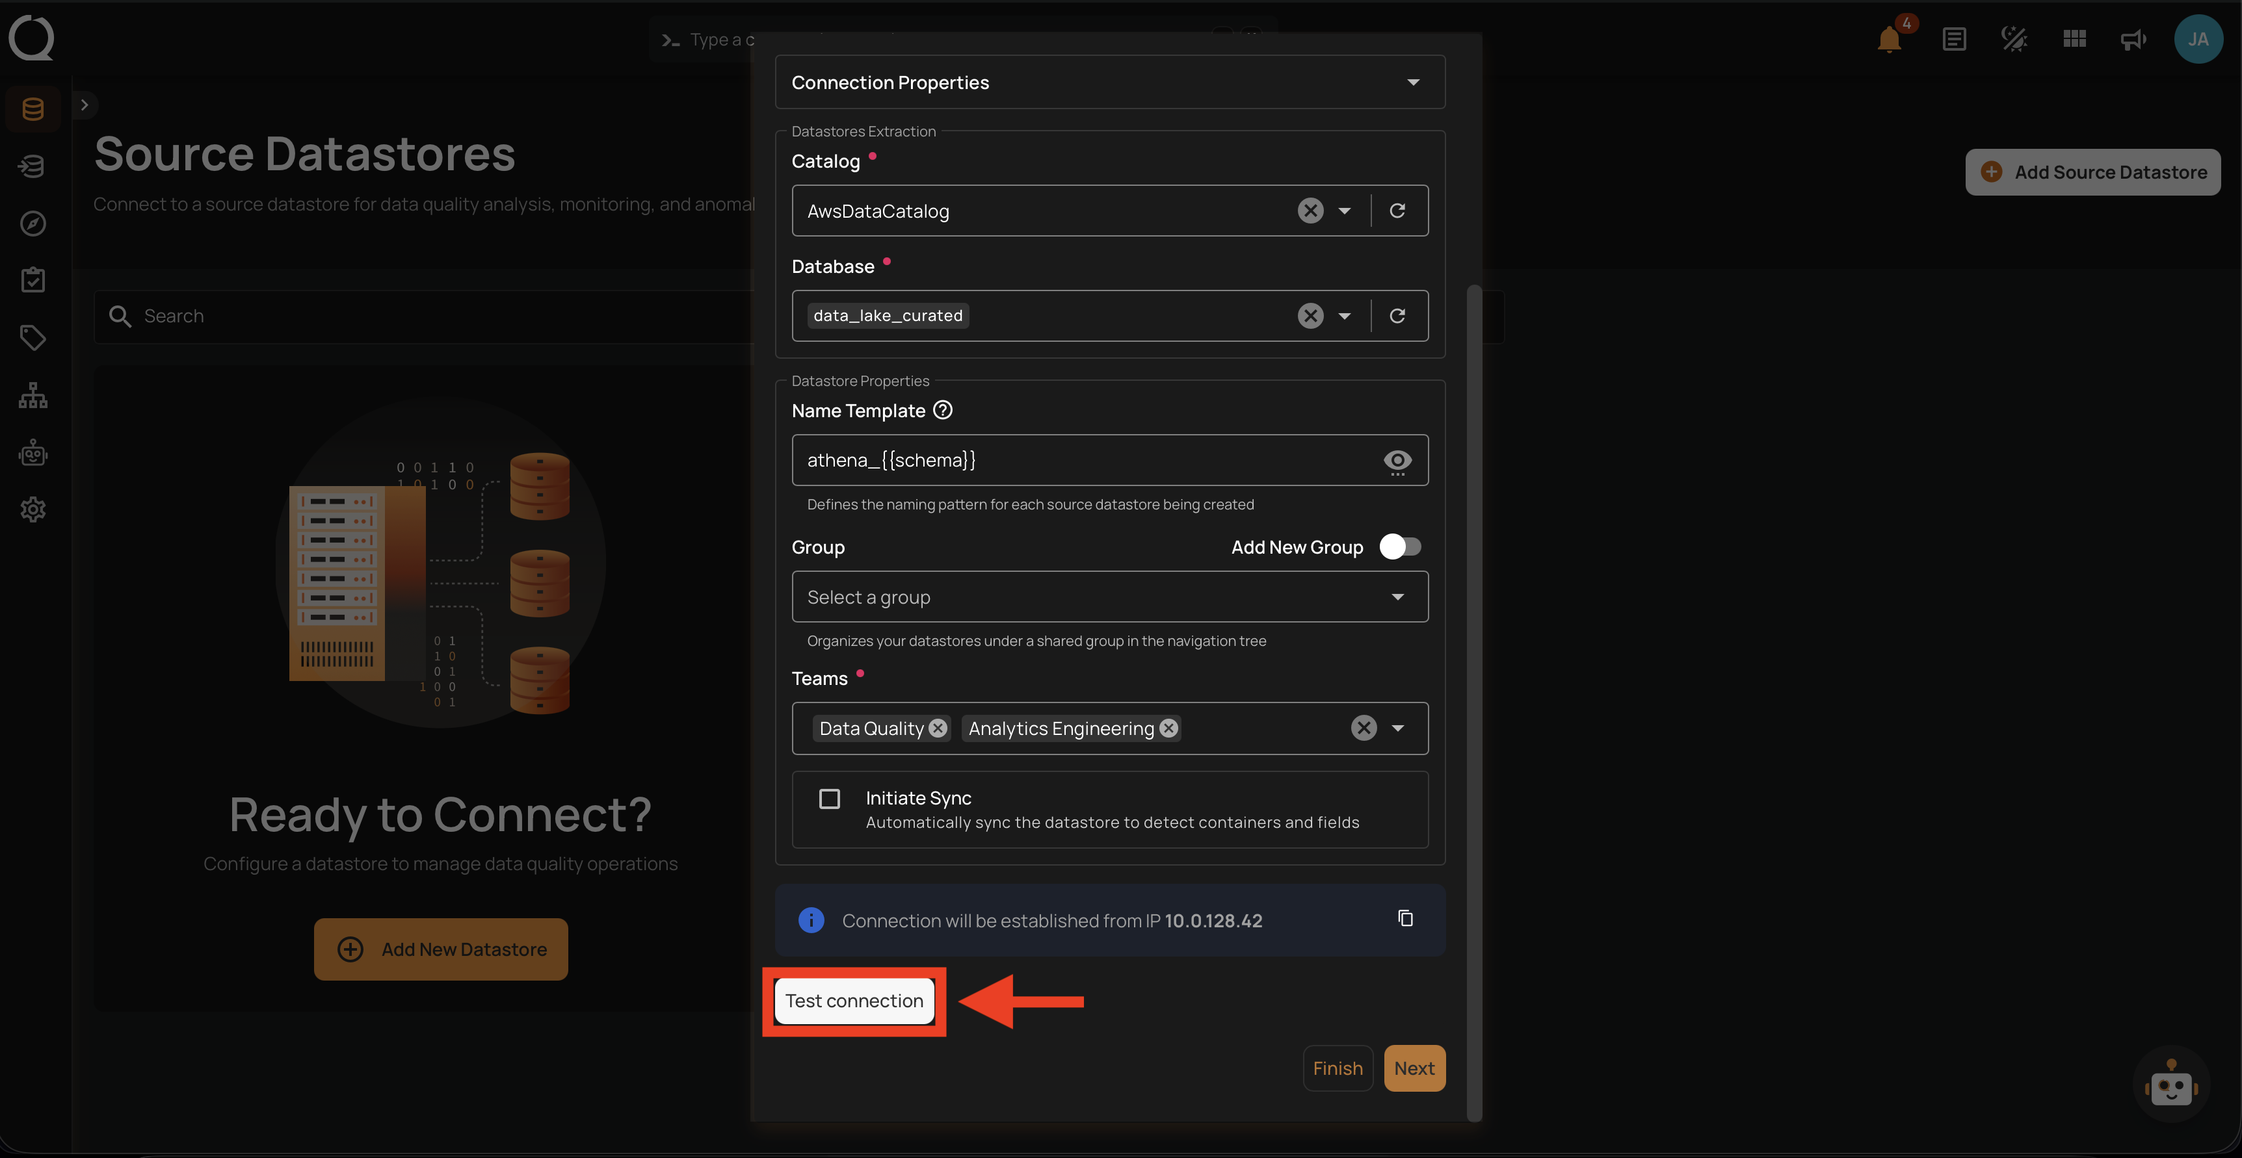Open the chatbot assistant button
The image size is (2242, 1158).
2170,1084
